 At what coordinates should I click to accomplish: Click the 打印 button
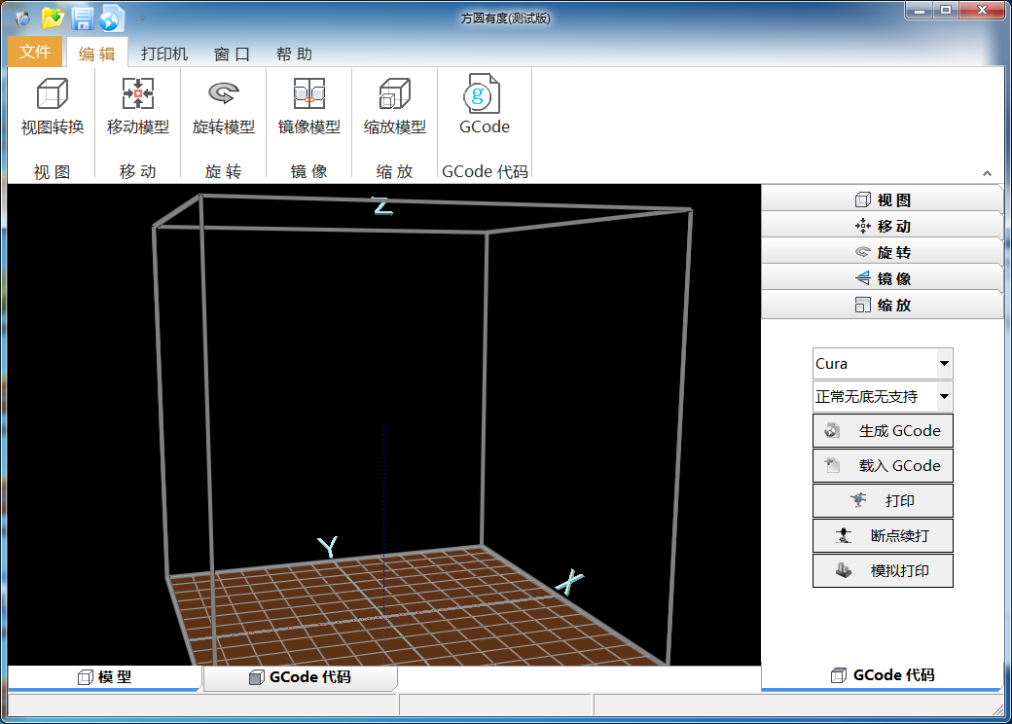tap(883, 501)
